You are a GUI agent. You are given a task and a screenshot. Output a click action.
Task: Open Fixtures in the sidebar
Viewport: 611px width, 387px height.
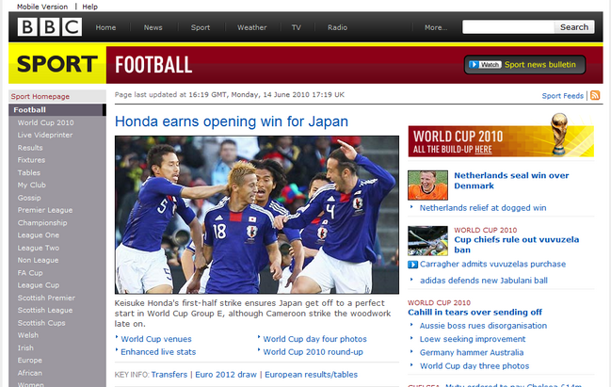31,160
